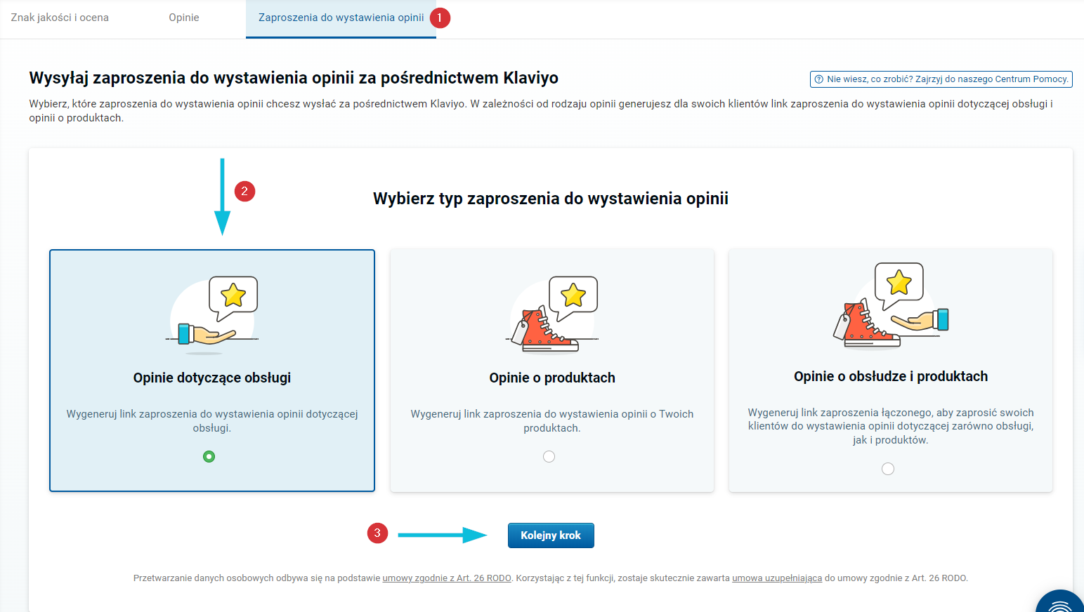1084x612 pixels.
Task: Click the Wybierz typ zaproszenia heading
Action: tap(551, 199)
